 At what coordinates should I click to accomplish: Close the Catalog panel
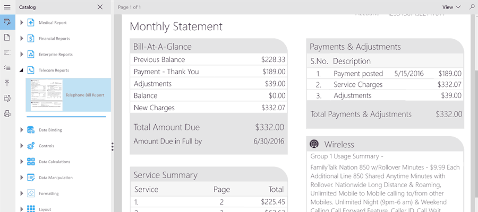click(100, 7)
